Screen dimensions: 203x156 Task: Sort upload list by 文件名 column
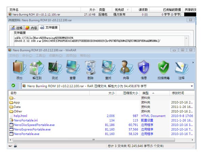click(44, 10)
